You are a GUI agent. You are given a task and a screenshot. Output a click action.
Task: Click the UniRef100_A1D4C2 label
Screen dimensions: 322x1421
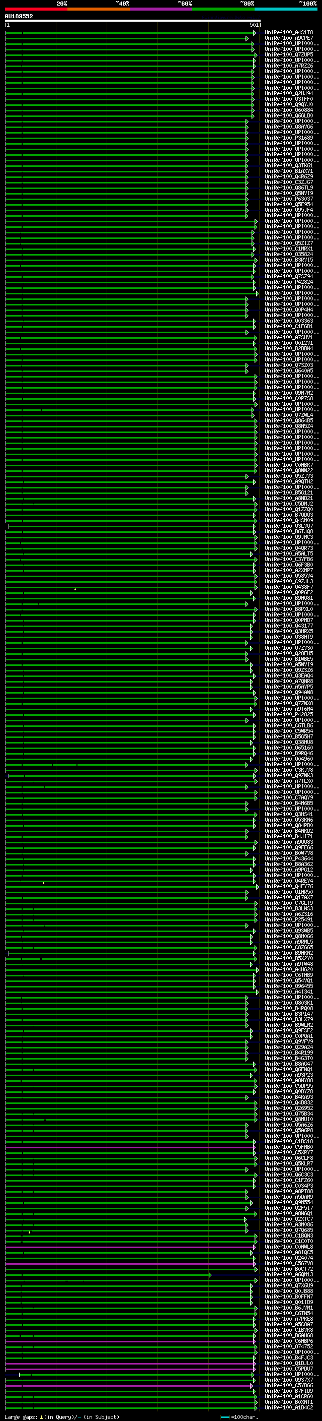(288, 1407)
